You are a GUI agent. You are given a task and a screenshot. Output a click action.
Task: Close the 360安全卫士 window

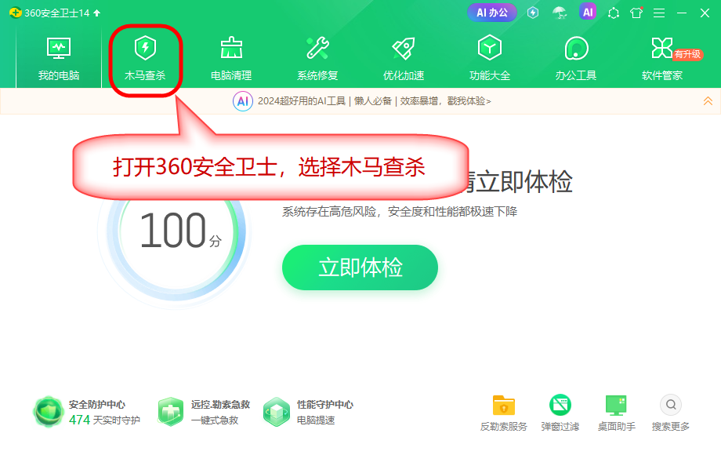click(705, 13)
